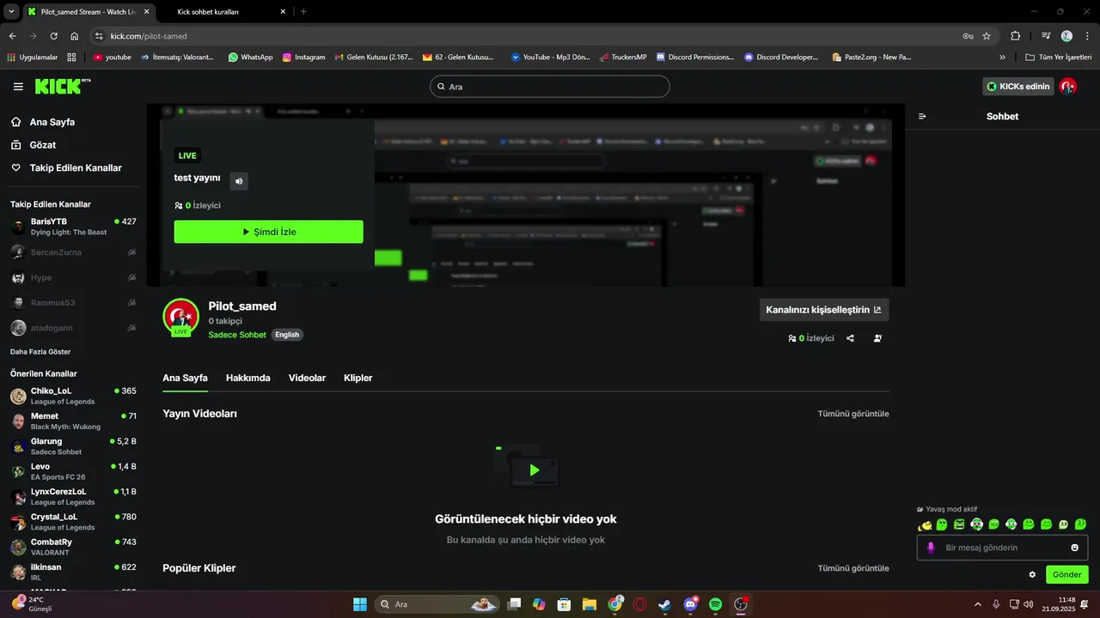The height and width of the screenshot is (618, 1100).
Task: Open Spotify from the taskbar
Action: pyautogui.click(x=716, y=604)
